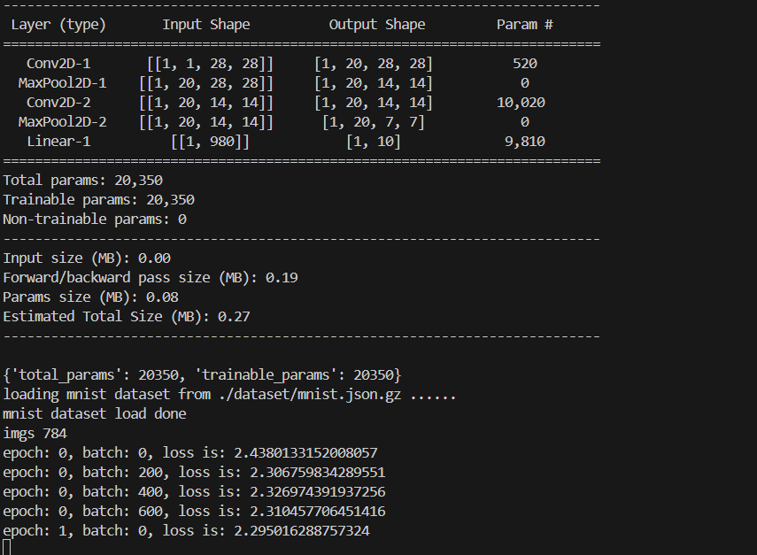Select the Linear-1 layer name
The width and height of the screenshot is (757, 555).
pyautogui.click(x=58, y=142)
